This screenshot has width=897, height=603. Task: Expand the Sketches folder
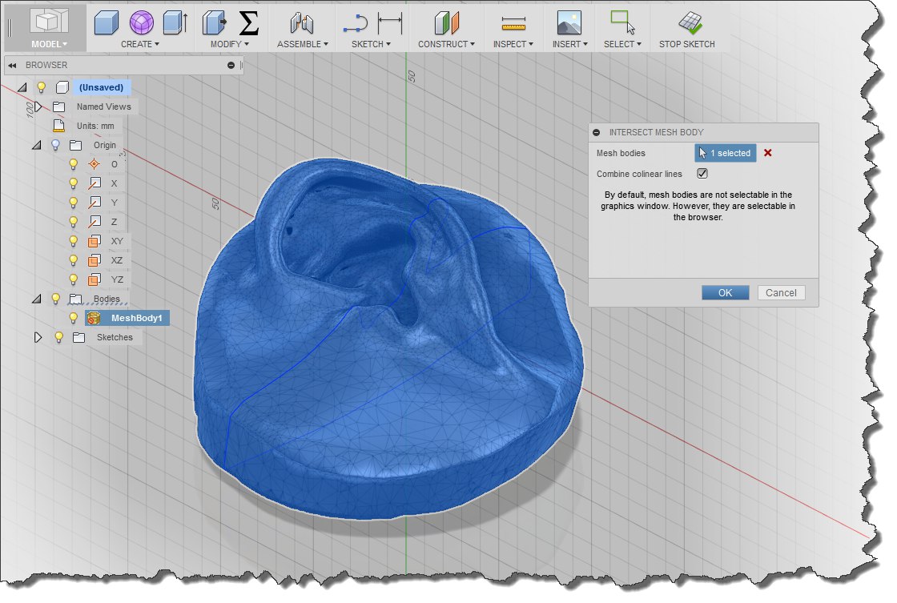coord(38,338)
